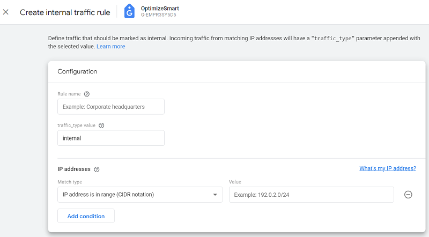429x237 pixels.
Task: Open the Match type dropdown
Action: pyautogui.click(x=139, y=194)
